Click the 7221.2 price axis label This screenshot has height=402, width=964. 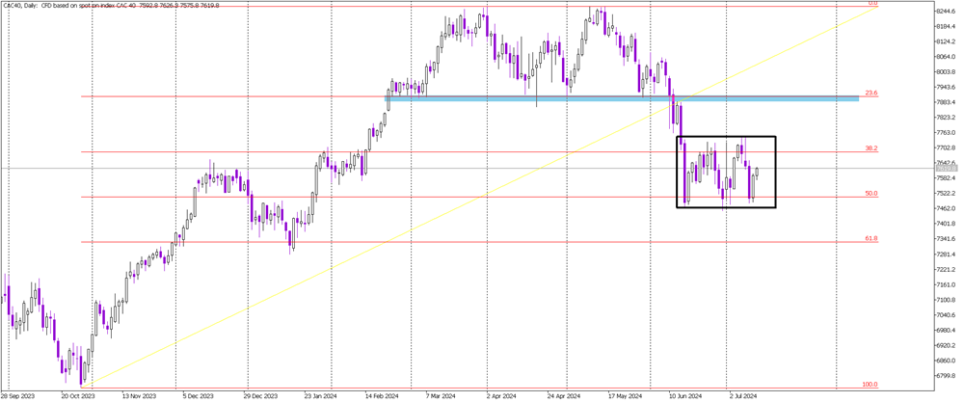[x=945, y=269]
